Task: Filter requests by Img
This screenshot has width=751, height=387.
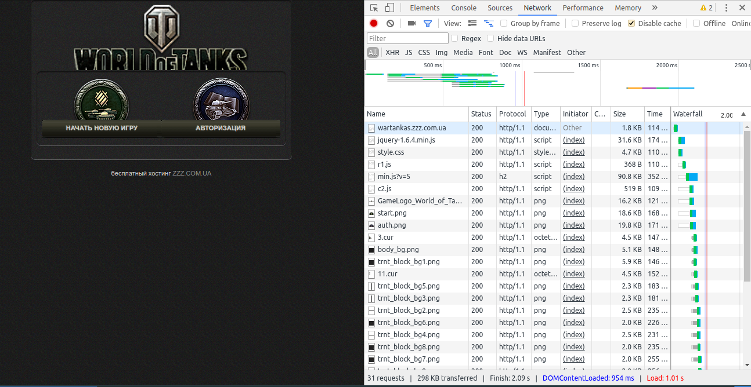Action: (x=442, y=52)
